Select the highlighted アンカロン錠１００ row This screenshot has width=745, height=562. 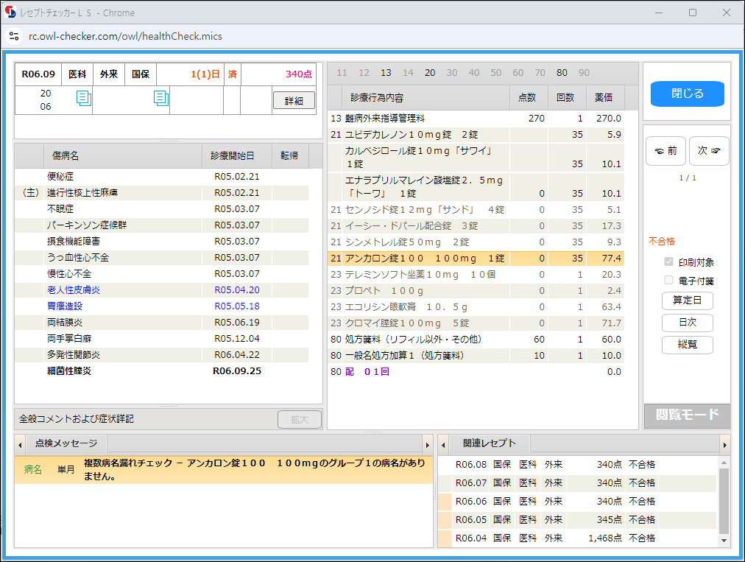pyautogui.click(x=476, y=259)
